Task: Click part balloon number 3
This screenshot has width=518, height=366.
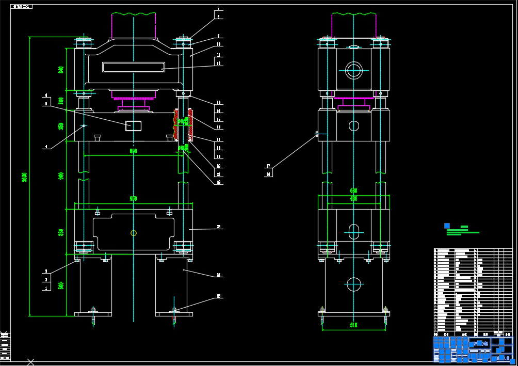Action: coord(46,272)
